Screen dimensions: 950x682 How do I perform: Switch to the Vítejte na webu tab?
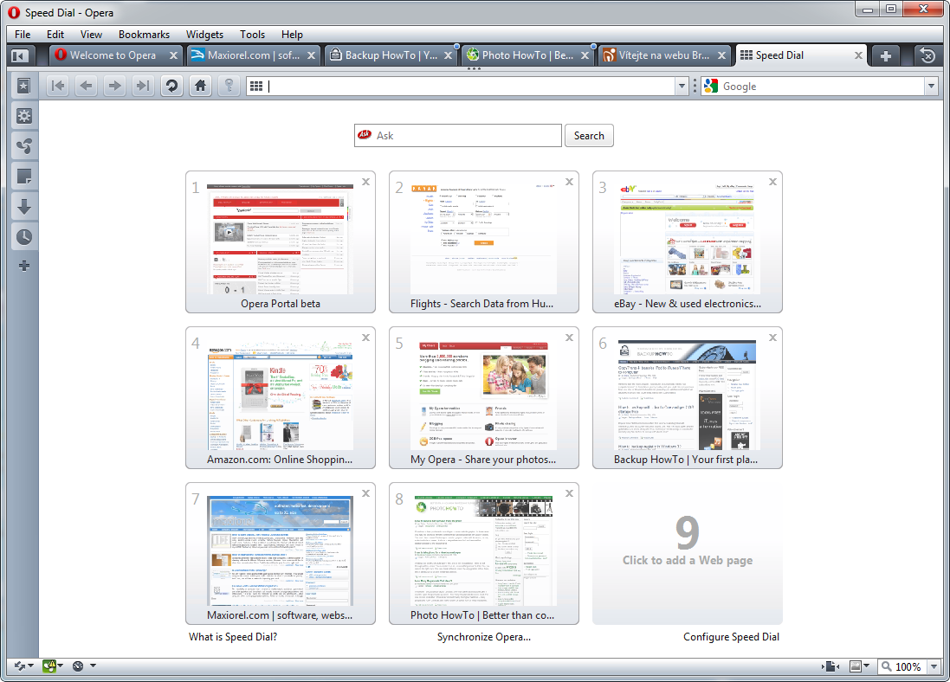(664, 55)
